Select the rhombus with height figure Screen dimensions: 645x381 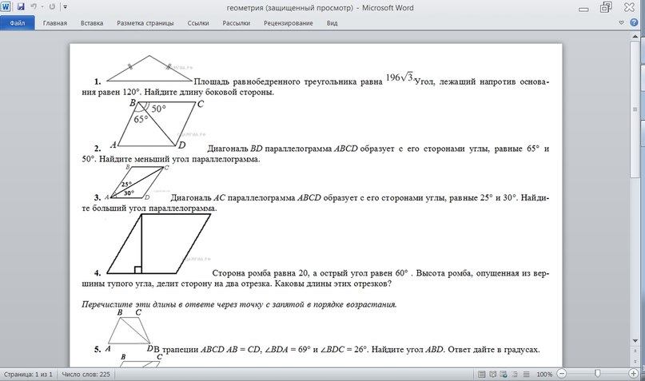tap(159, 244)
